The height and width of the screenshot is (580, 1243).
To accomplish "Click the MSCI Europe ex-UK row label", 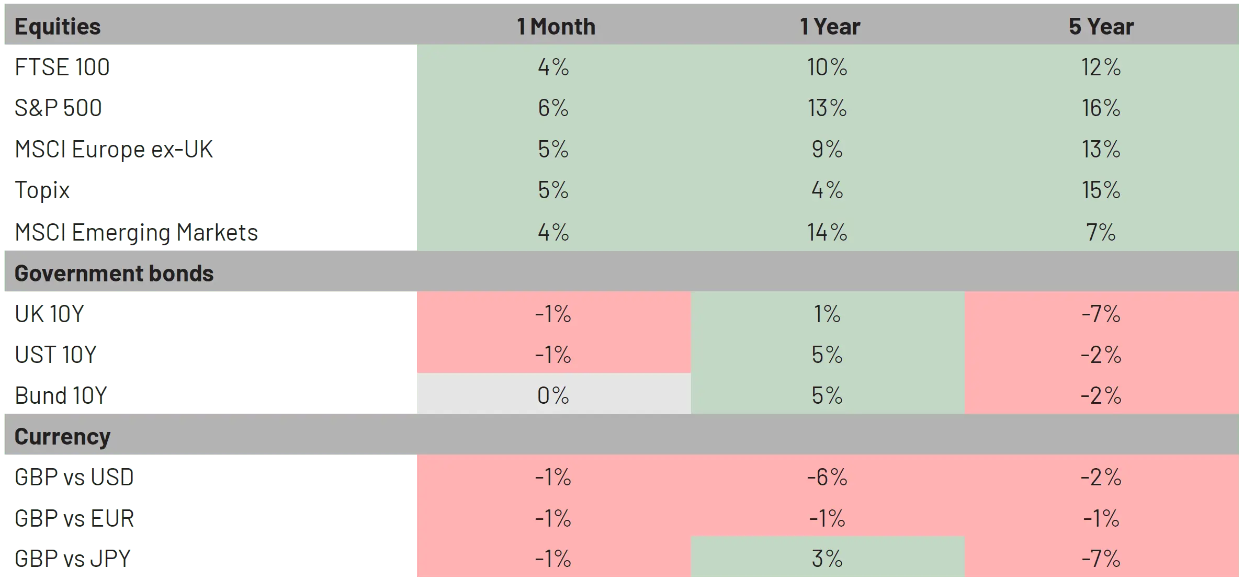I will tap(114, 149).
